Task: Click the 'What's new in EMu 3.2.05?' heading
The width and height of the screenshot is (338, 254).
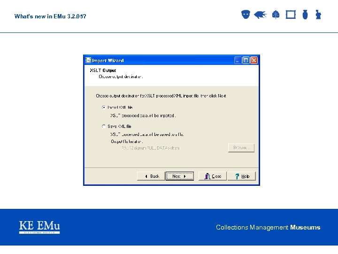Action: click(50, 16)
